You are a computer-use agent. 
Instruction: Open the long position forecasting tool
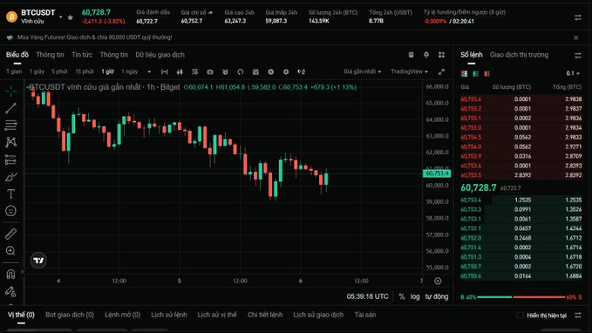click(x=11, y=160)
